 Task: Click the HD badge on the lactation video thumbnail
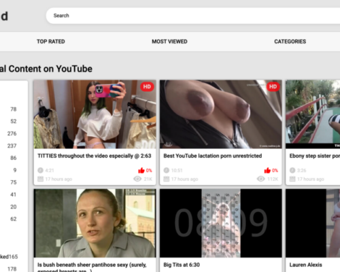pyautogui.click(x=273, y=86)
